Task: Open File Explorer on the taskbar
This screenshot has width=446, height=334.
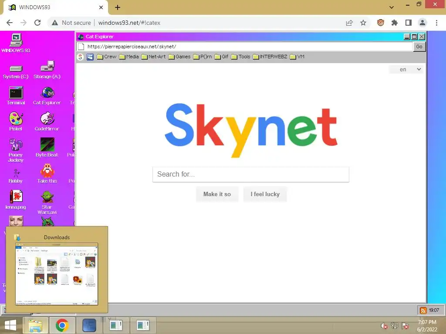Action: pos(35,325)
